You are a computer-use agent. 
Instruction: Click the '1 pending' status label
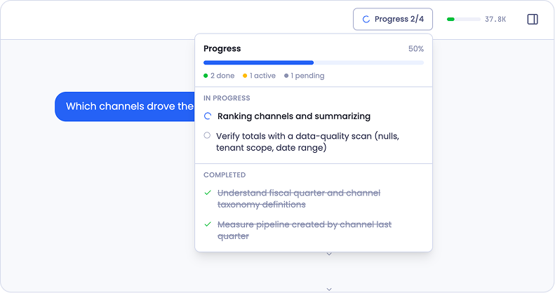(305, 76)
